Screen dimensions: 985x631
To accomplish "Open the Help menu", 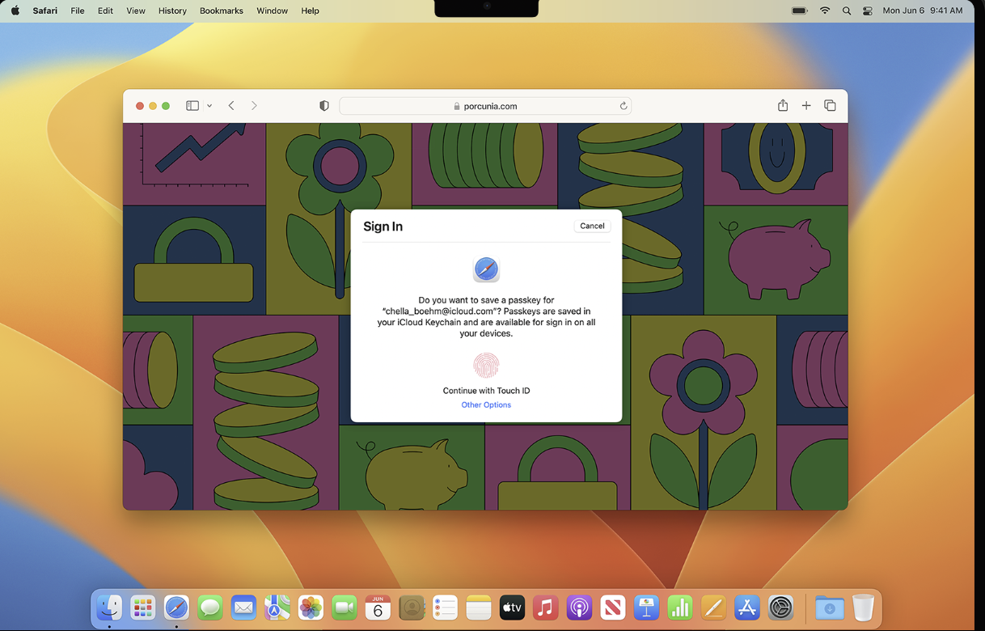I will point(310,11).
